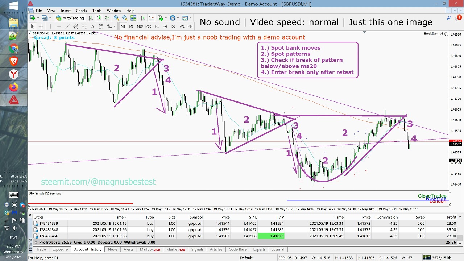Switch to the Experts tab
Viewport: 464px width, 261px height.
pyautogui.click(x=259, y=249)
